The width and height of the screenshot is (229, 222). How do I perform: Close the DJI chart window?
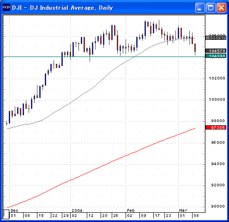click(x=221, y=7)
